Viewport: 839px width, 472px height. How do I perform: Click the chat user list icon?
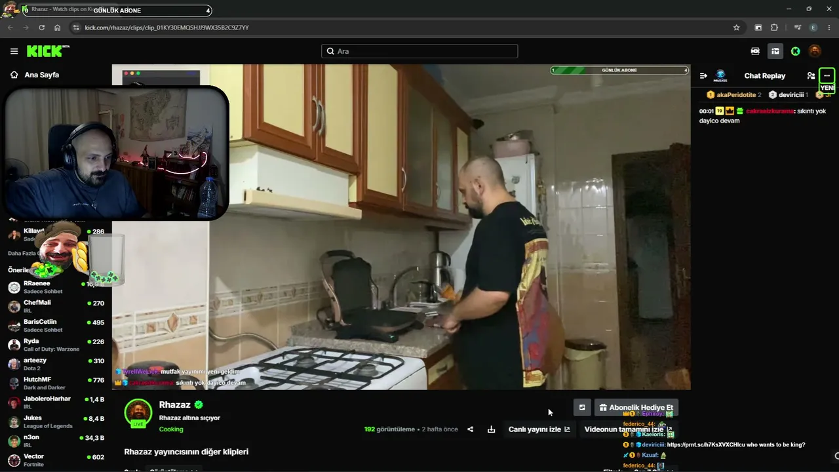[811, 76]
